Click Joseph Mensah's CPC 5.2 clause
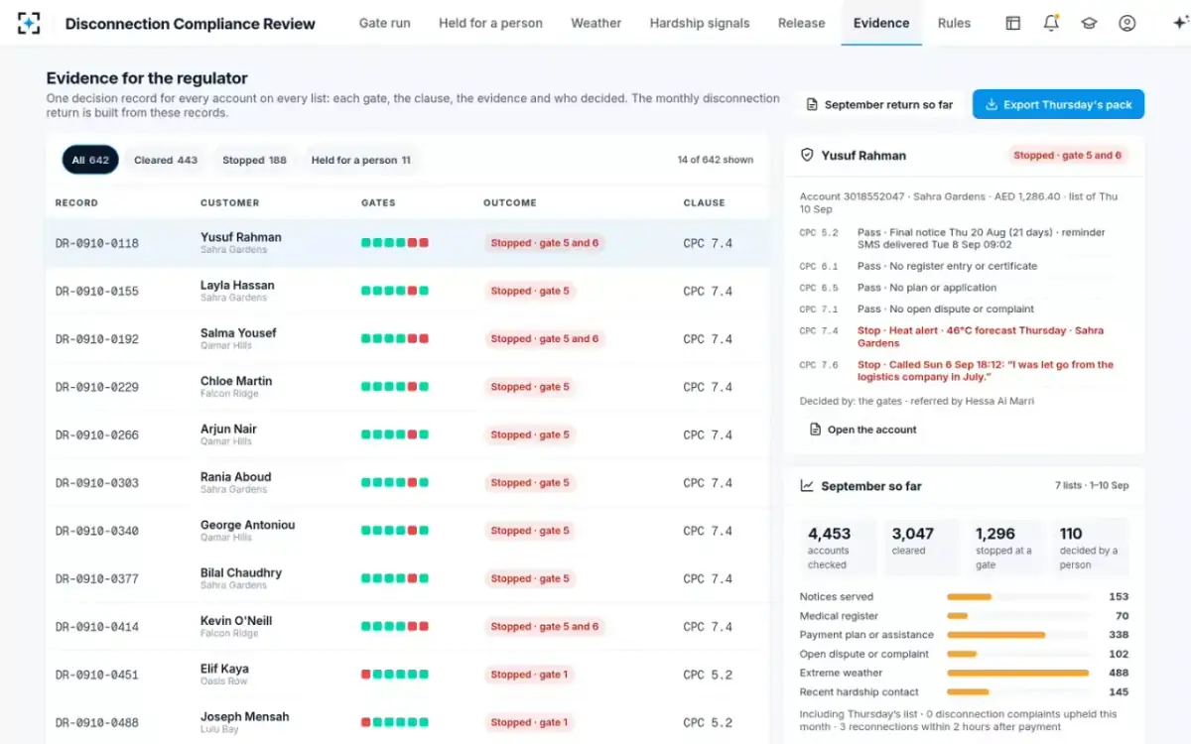Image resolution: width=1191 pixels, height=744 pixels. [x=708, y=722]
